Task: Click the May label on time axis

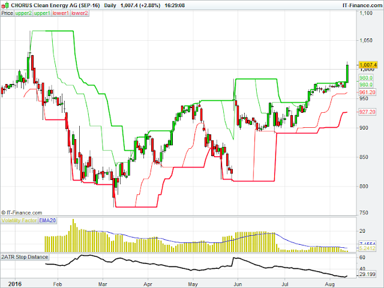Action: [193, 284]
